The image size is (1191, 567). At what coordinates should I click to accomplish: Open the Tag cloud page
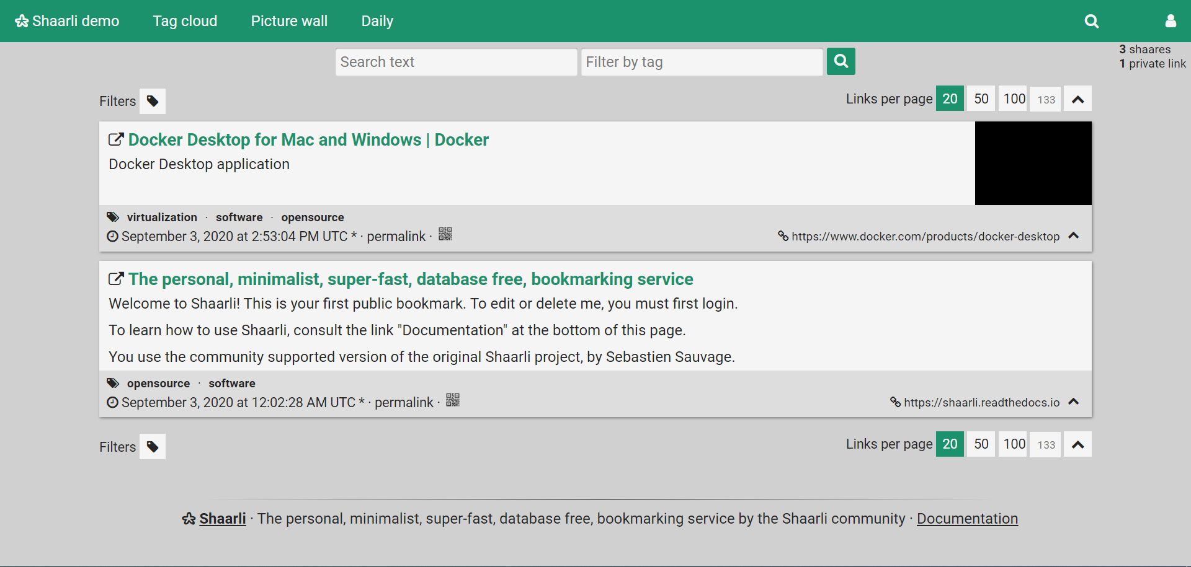click(x=185, y=21)
